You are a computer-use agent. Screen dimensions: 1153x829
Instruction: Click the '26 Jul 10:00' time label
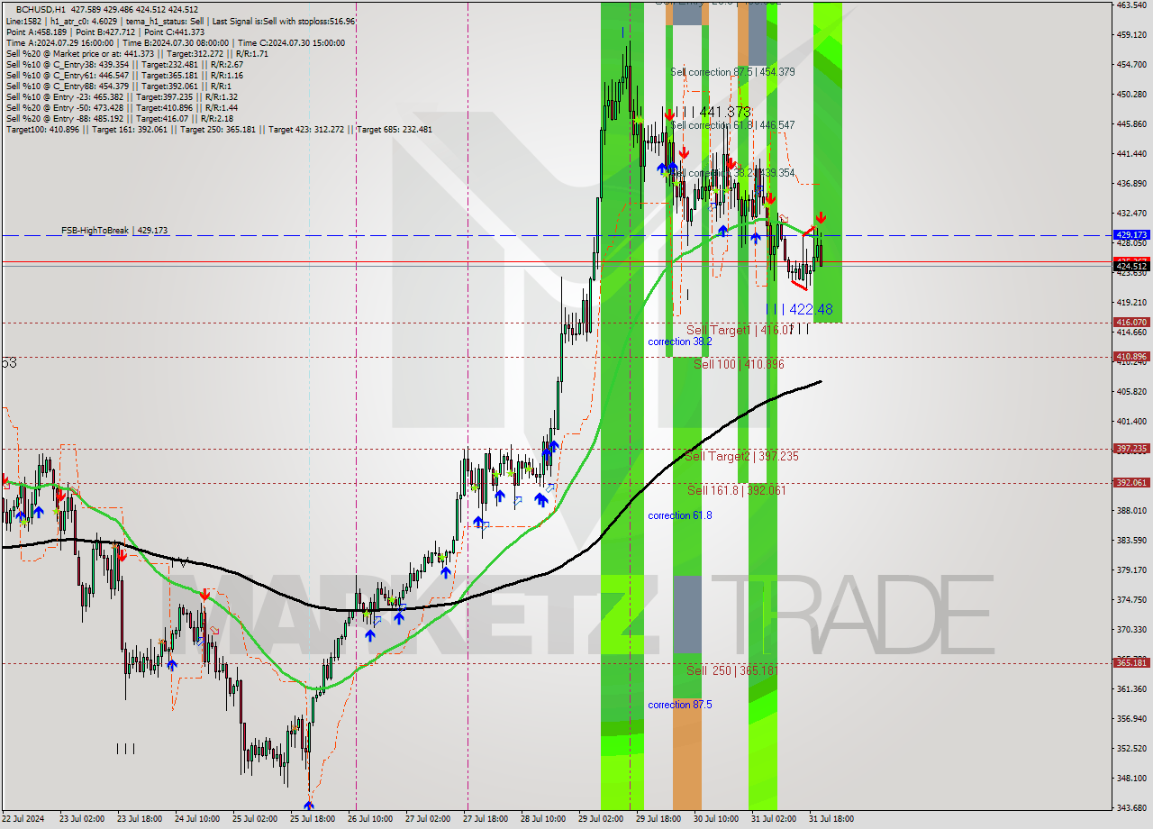point(370,819)
